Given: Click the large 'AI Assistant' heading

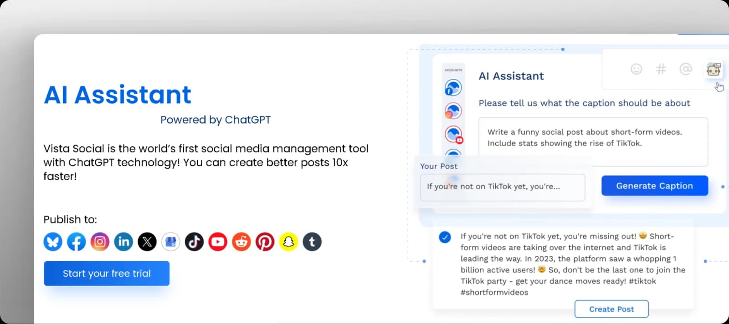Looking at the screenshot, I should point(118,95).
